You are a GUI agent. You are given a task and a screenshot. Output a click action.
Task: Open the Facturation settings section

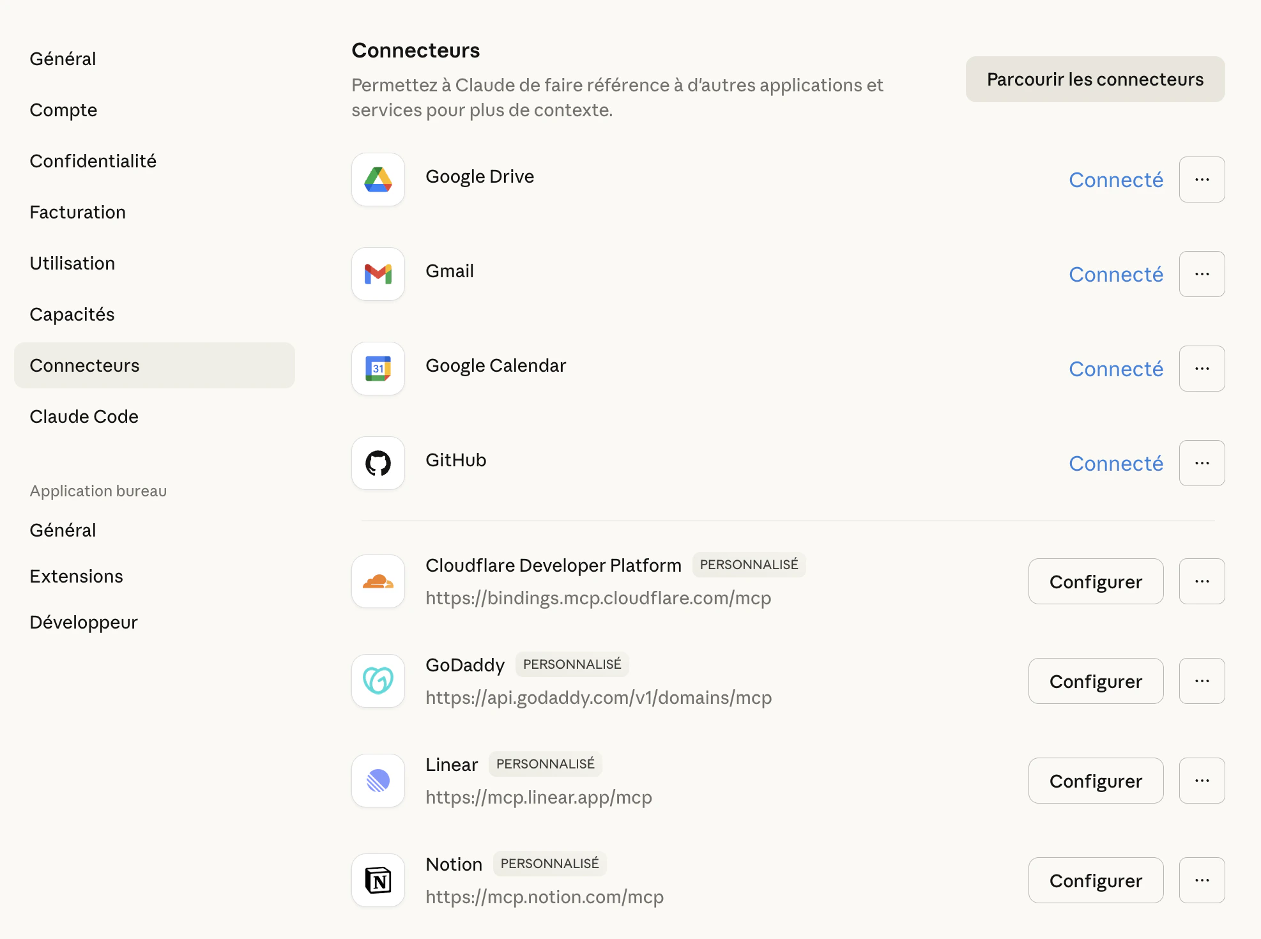(x=77, y=212)
